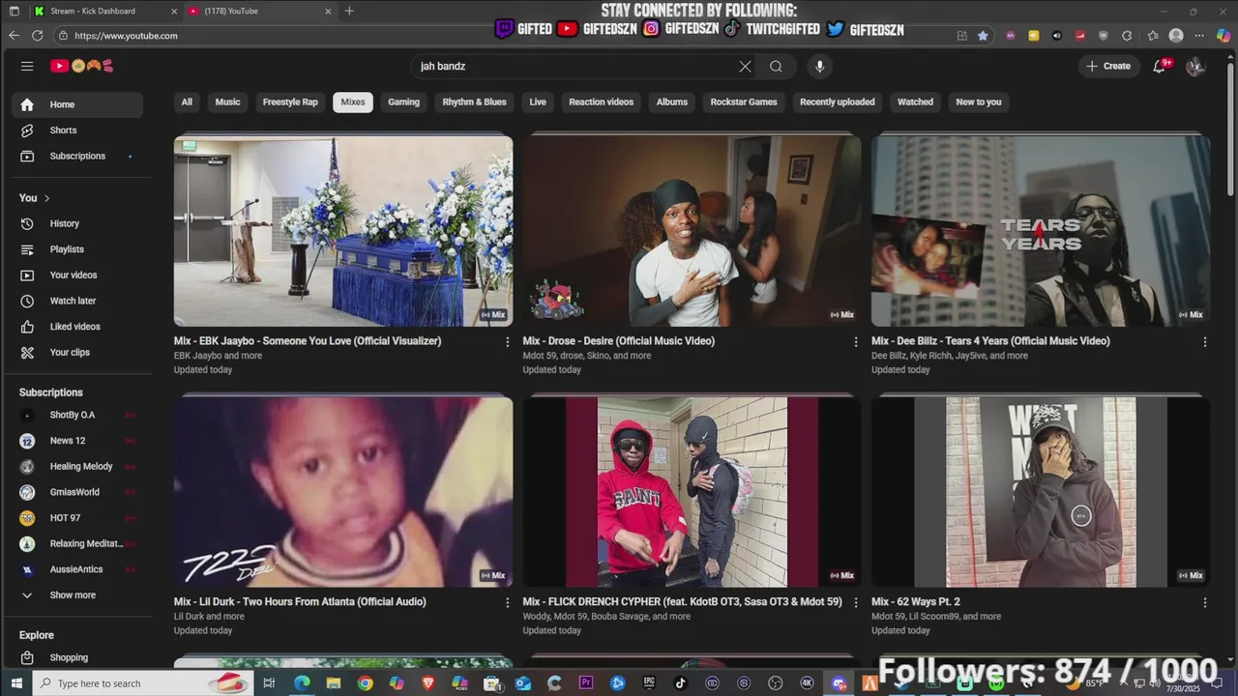Open Watch later in the sidebar

point(77,301)
